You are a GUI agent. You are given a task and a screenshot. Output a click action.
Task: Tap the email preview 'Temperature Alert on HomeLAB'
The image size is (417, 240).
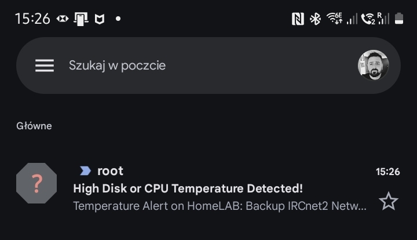220,206
